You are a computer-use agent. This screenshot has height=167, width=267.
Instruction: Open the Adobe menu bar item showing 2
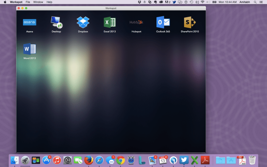(x=168, y=2)
